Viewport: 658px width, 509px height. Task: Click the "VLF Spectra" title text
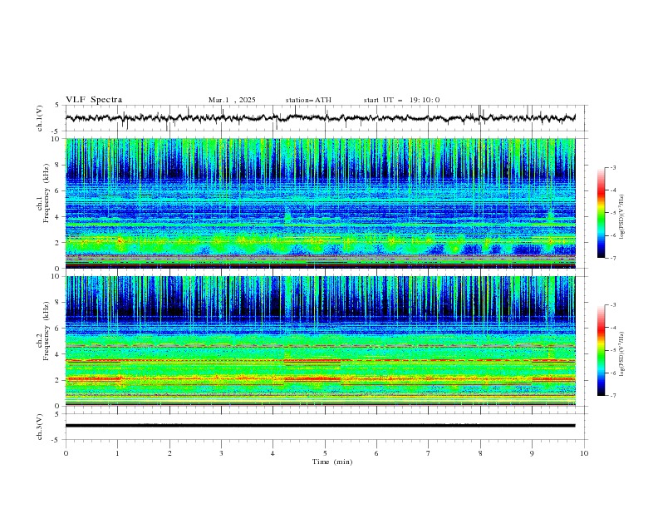pyautogui.click(x=94, y=100)
